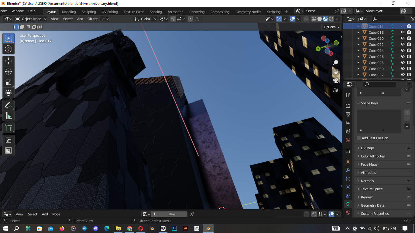Select the 3D Cursor tool

coord(9,49)
